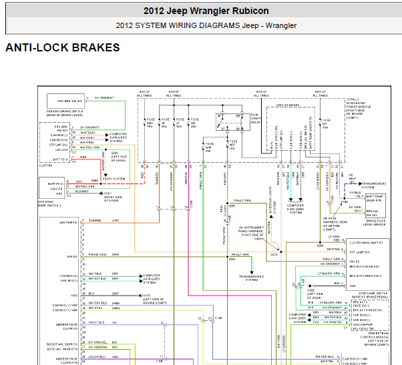Click "COMPUTER DATA LINES SYSTEM" beside the WHT/BLK D65 wire
The image size is (402, 365).
point(152,279)
